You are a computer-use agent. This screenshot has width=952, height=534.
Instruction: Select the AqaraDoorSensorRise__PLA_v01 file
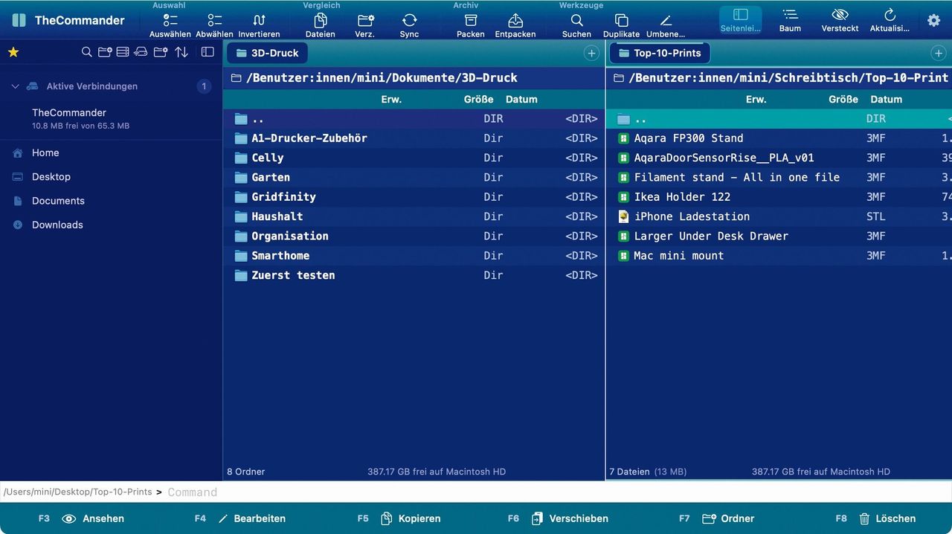click(x=779, y=158)
